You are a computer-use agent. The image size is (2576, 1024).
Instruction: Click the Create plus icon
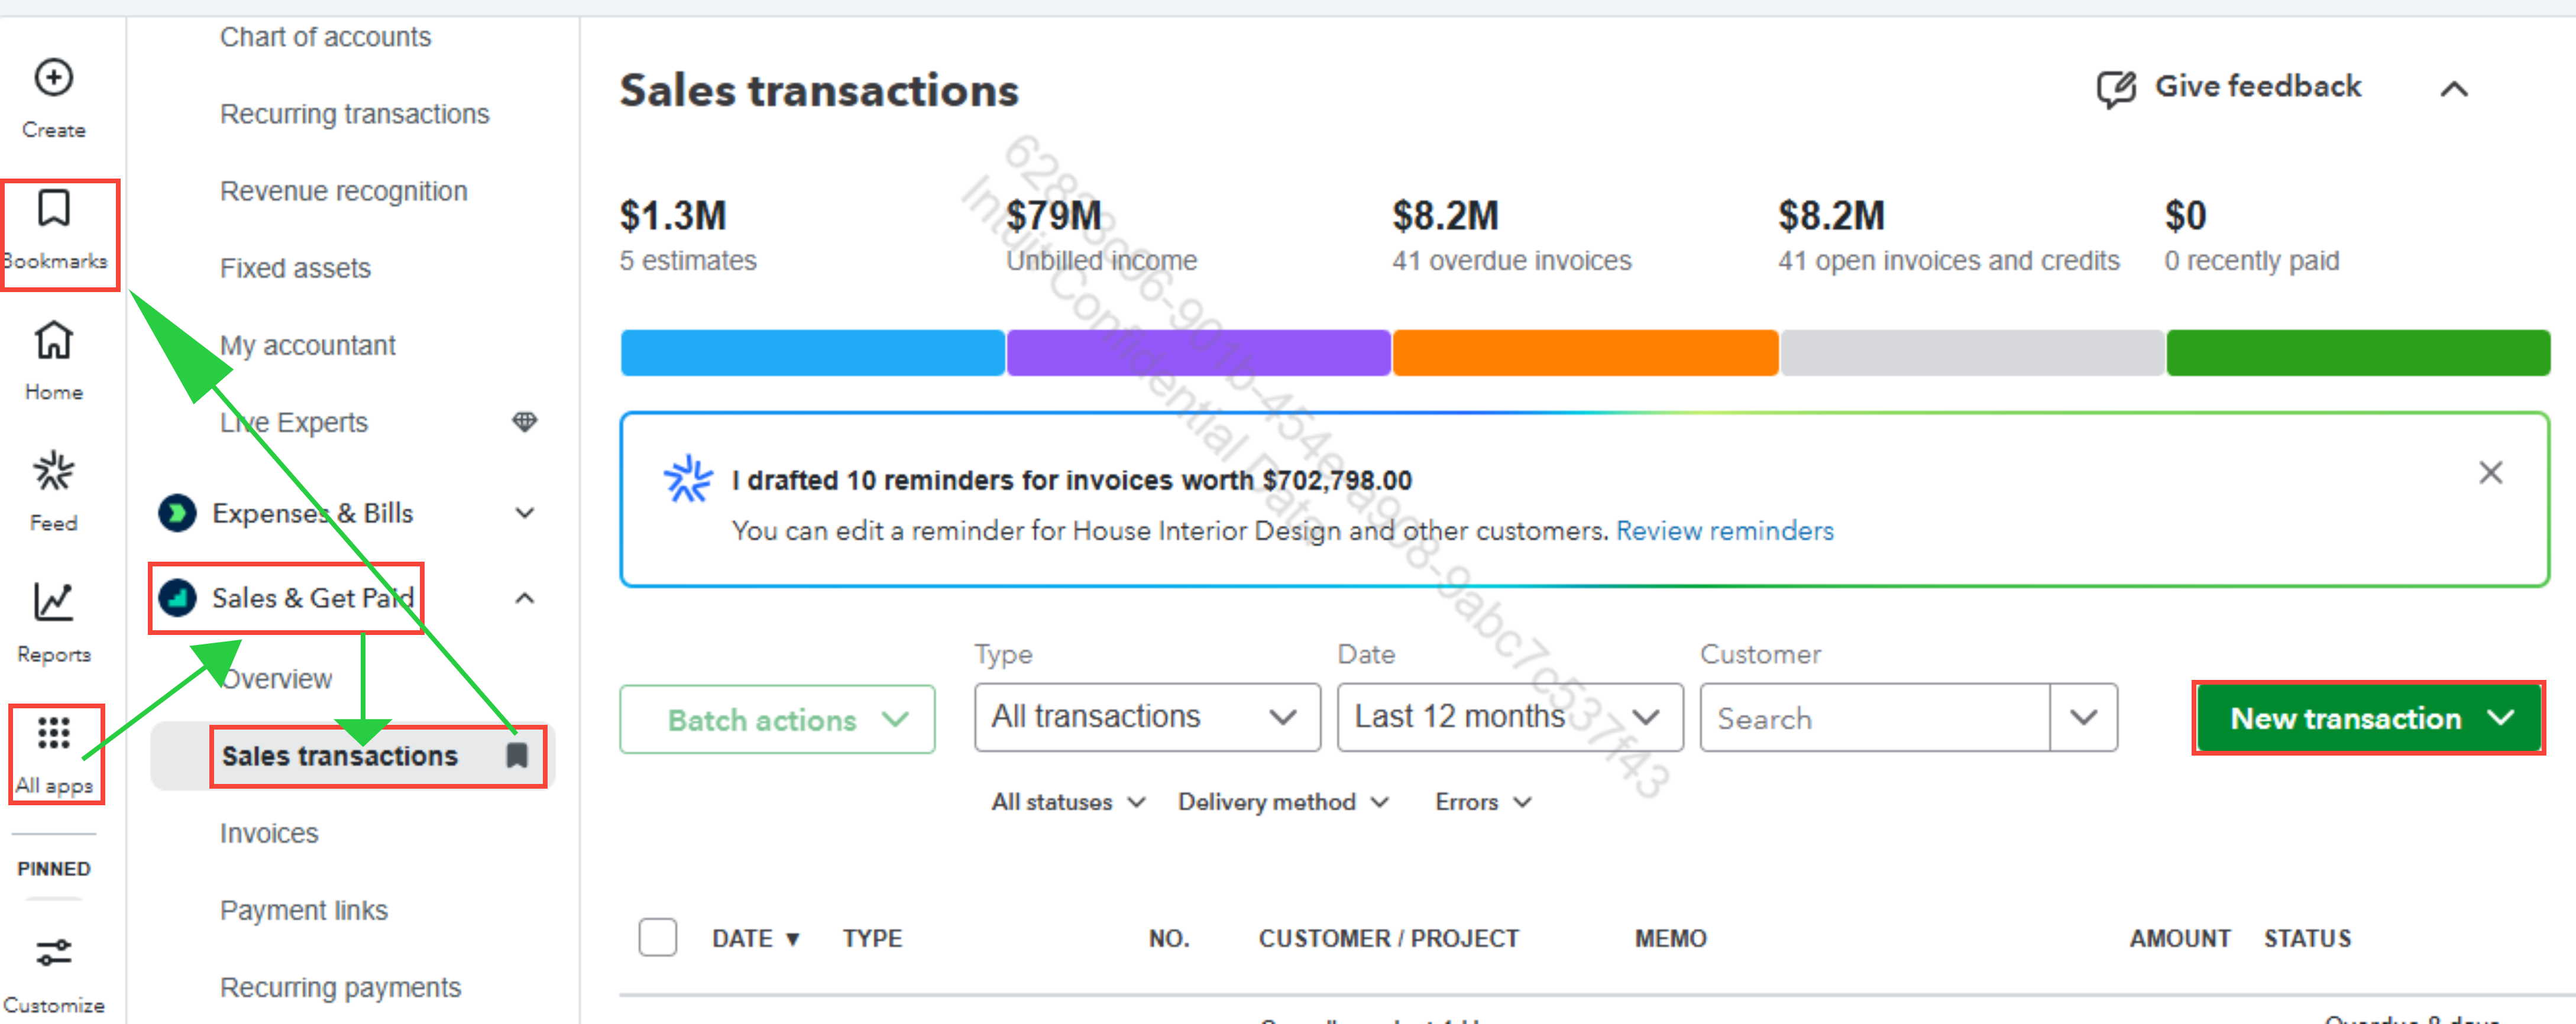[x=54, y=78]
